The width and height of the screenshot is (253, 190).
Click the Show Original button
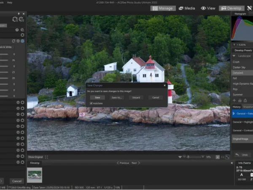click(35, 157)
